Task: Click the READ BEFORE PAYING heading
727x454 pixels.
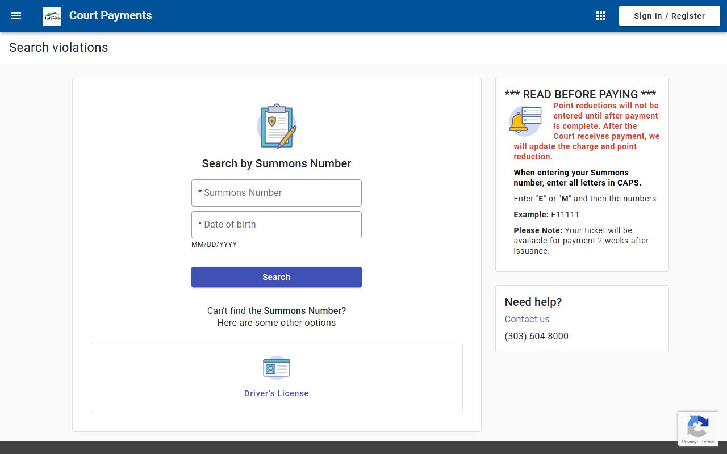Action: [x=580, y=94]
